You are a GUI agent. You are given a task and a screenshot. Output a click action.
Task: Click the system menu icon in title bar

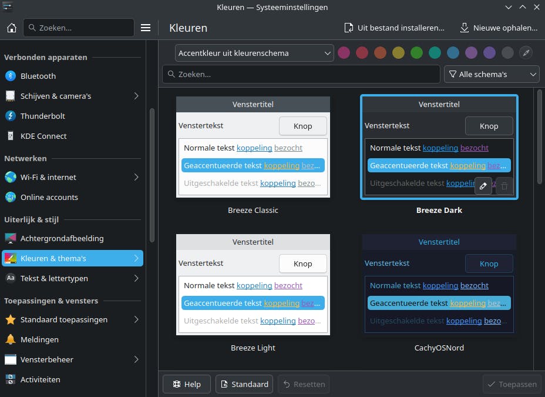point(7,7)
